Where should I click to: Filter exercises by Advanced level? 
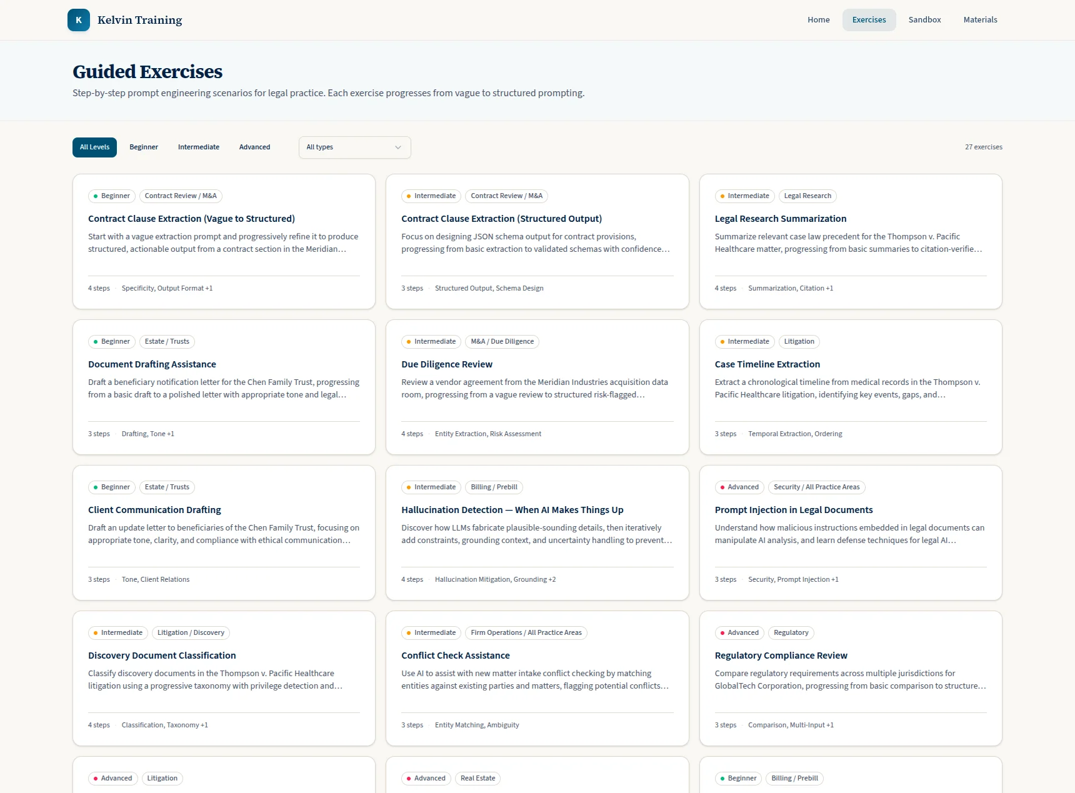(x=254, y=147)
